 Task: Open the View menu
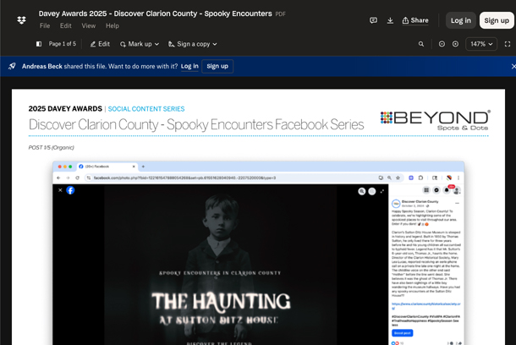(x=89, y=25)
